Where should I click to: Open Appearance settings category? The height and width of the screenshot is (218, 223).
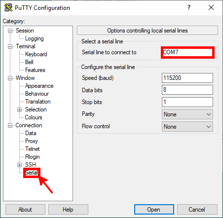pyautogui.click(x=39, y=86)
